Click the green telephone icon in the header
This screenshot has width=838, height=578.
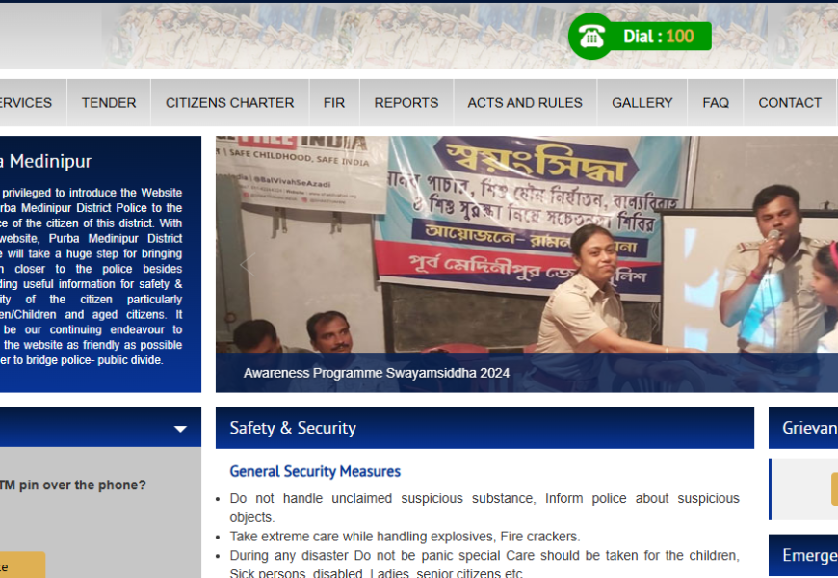(590, 37)
